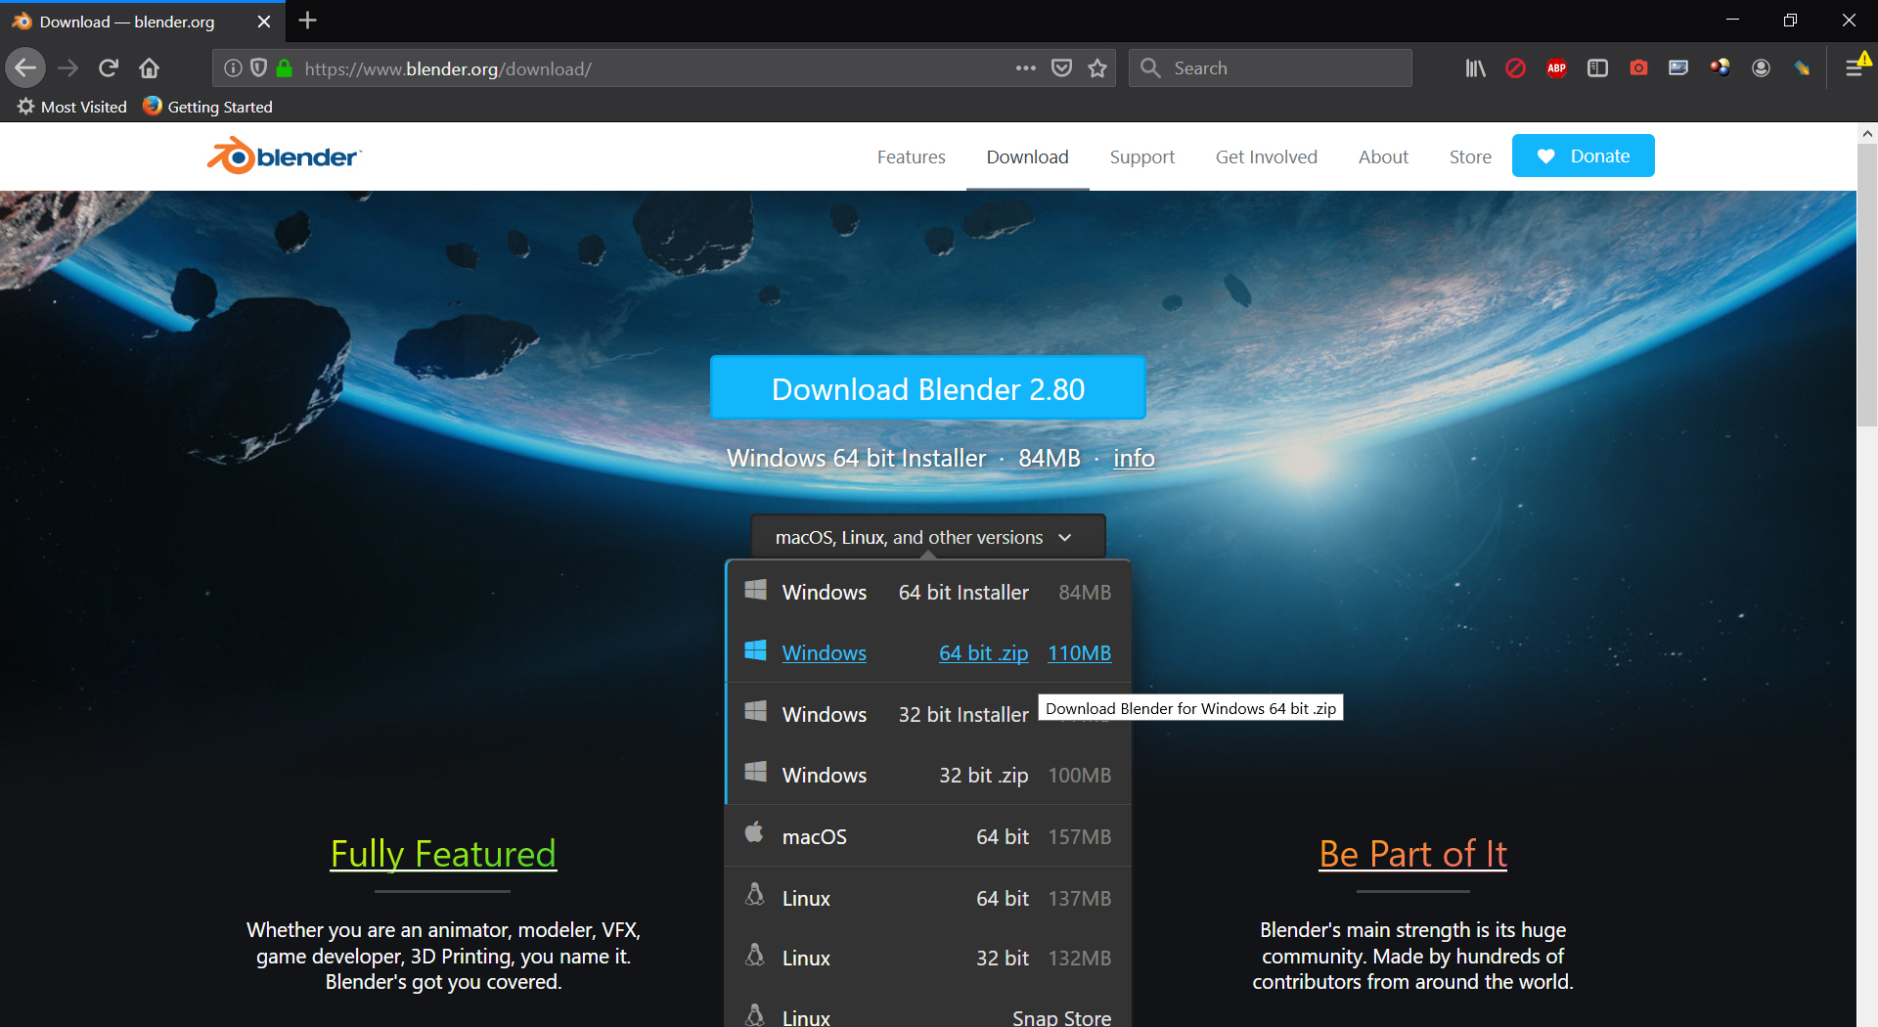
Task: Click the penguin icon in Linux 64 bit row
Action: coord(754,894)
